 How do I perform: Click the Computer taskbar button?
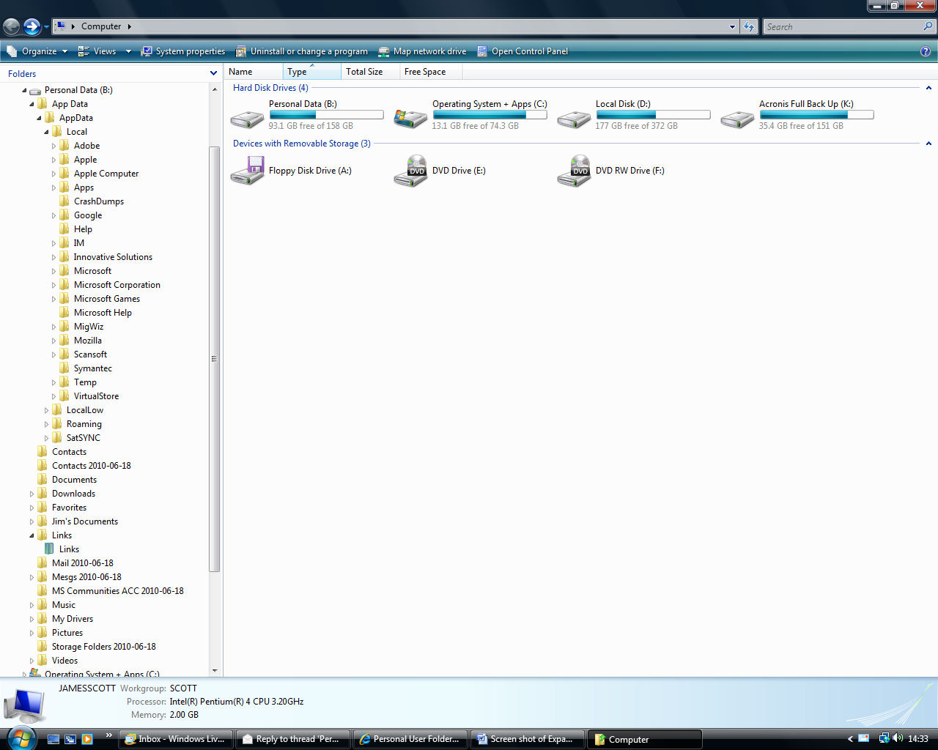[645, 739]
